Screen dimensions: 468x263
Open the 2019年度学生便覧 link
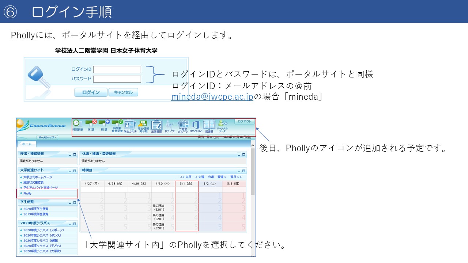[36, 214]
